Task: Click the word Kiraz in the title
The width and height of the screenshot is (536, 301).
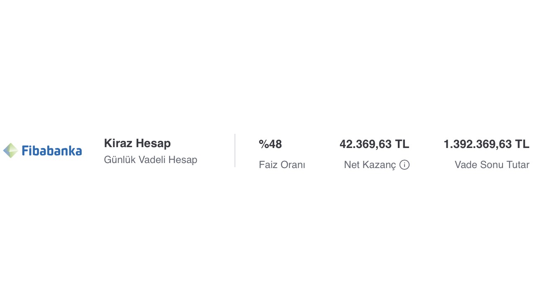Action: 117,143
